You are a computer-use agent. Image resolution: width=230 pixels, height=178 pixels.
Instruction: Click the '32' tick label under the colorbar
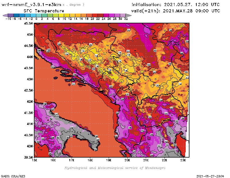[126, 19]
